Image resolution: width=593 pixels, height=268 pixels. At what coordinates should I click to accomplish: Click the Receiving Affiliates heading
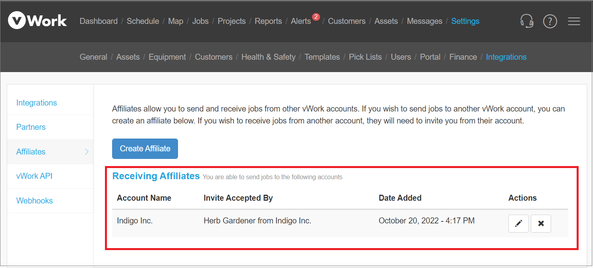156,176
